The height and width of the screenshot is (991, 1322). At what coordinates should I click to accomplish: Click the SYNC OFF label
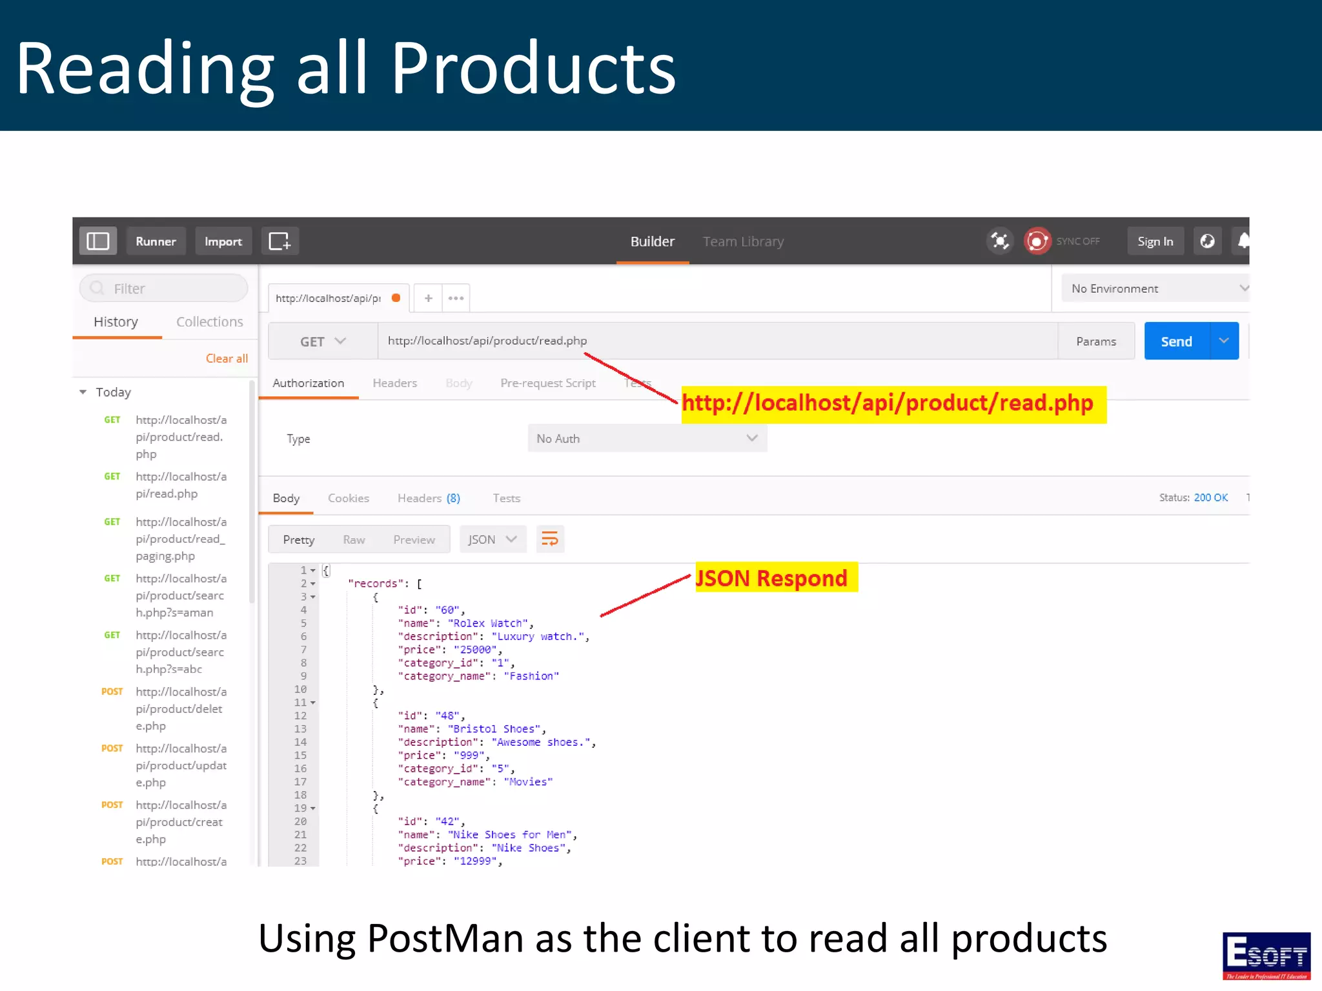(x=1078, y=241)
